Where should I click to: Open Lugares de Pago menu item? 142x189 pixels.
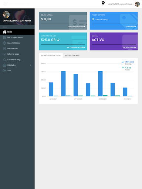pos(17,59)
